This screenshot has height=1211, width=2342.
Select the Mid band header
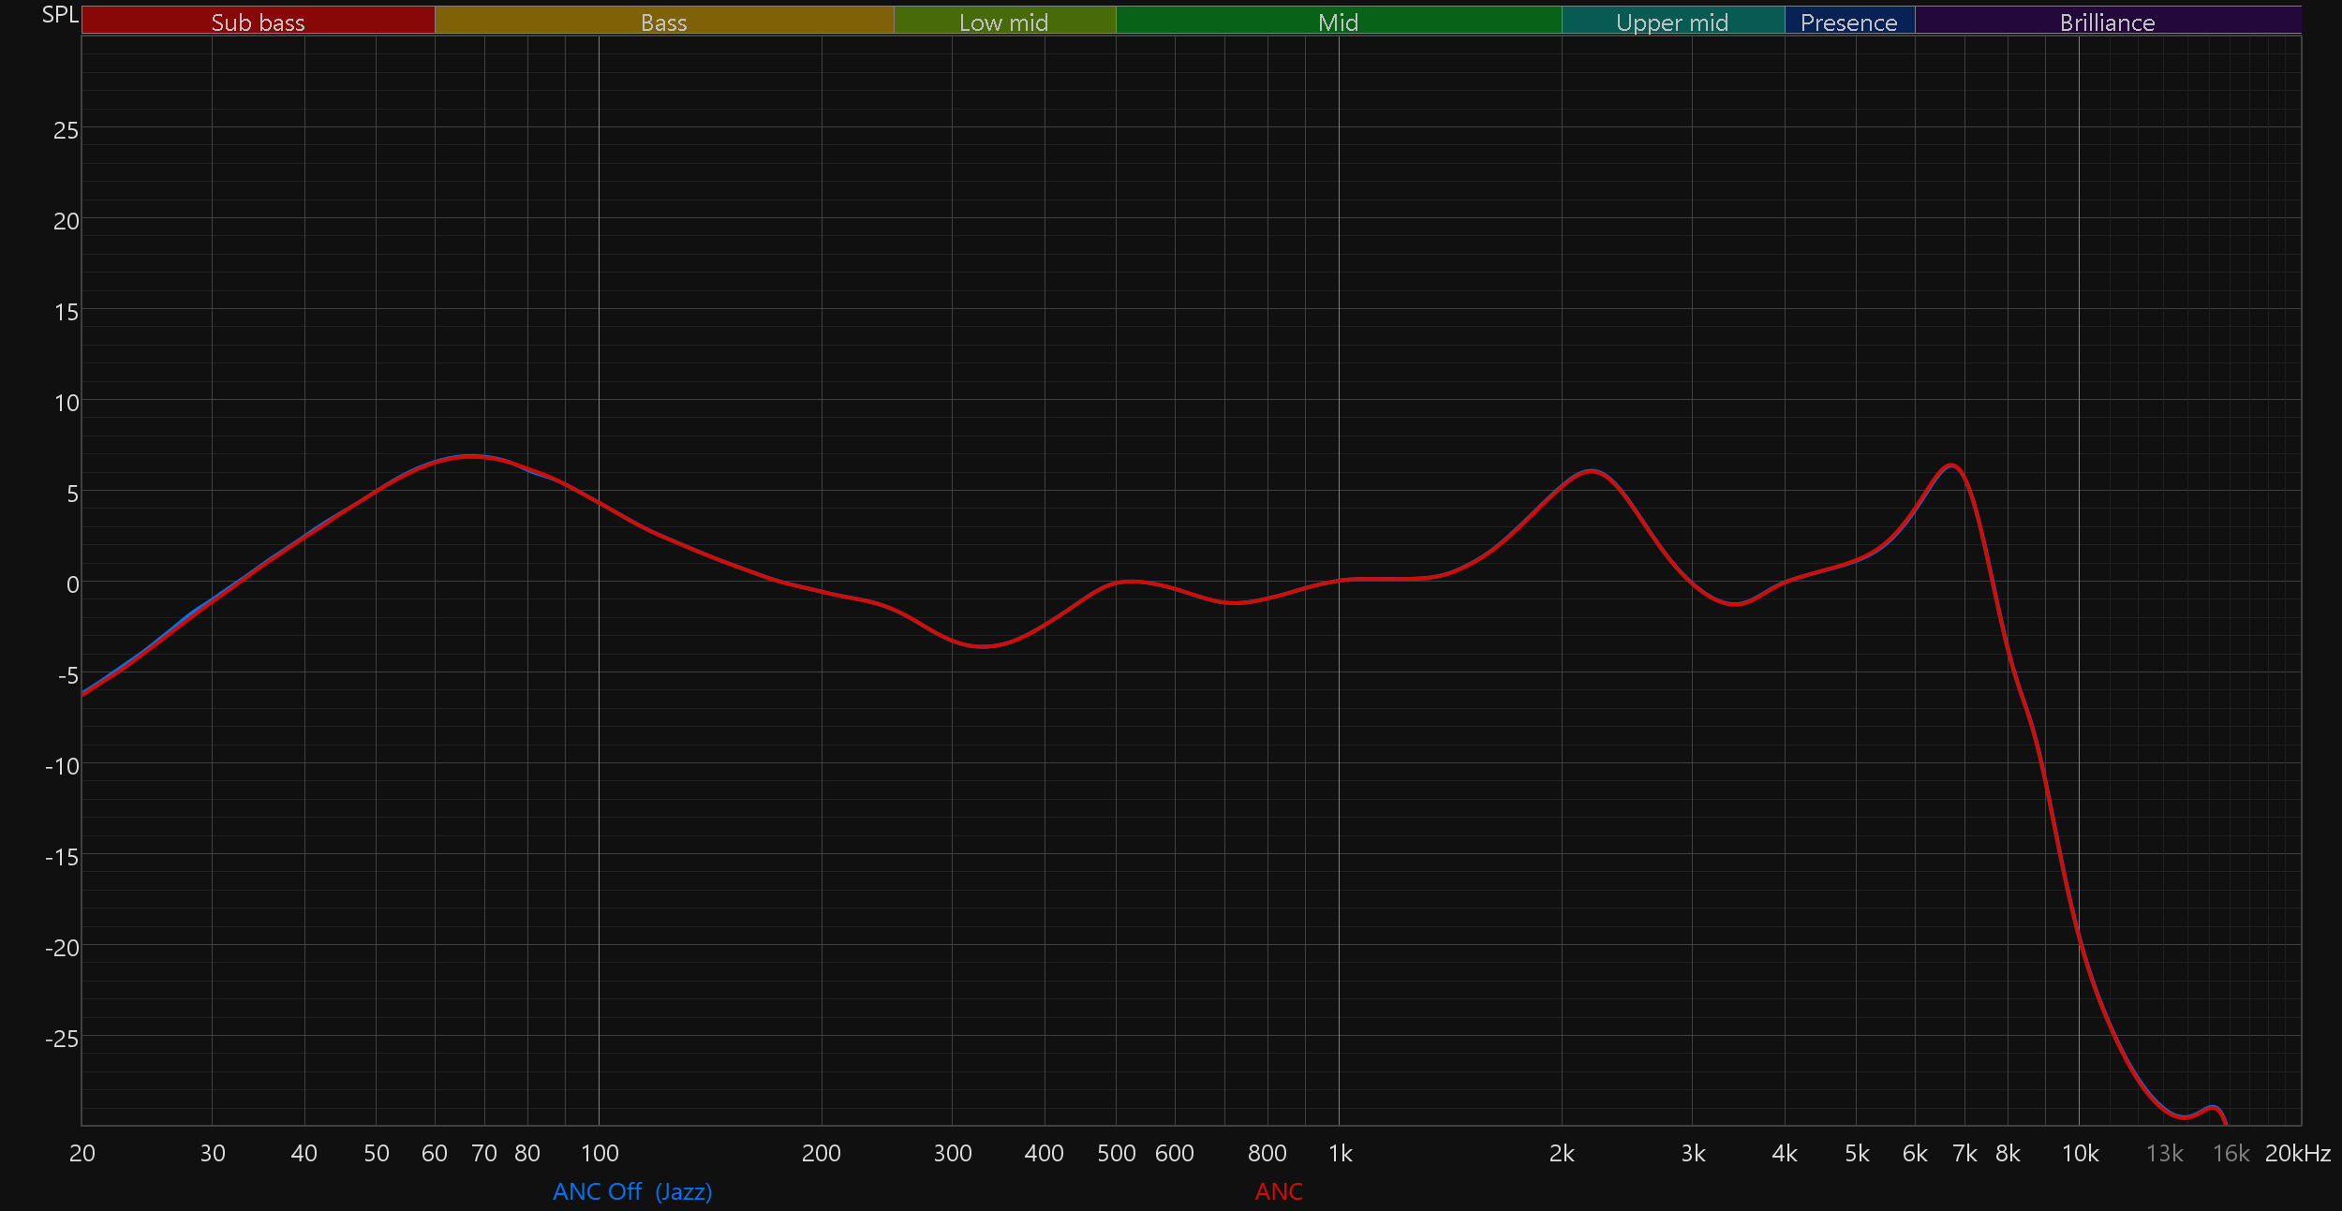(1338, 22)
